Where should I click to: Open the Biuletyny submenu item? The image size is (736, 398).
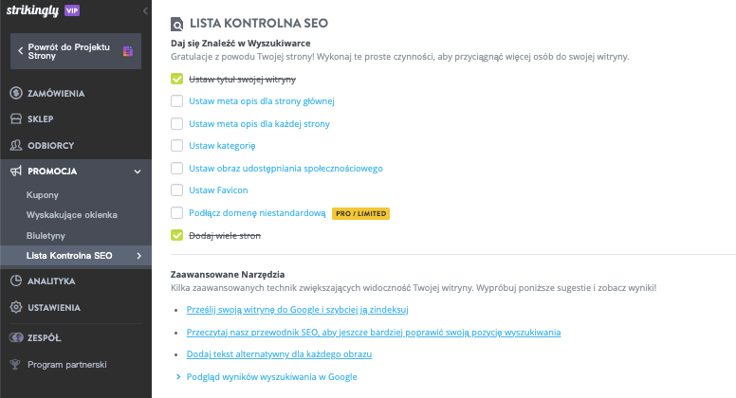46,235
